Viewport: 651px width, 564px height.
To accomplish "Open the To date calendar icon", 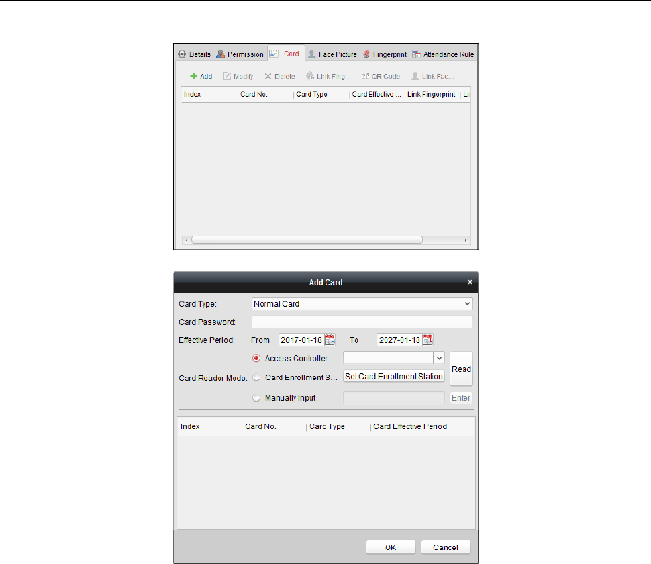I will (428, 340).
